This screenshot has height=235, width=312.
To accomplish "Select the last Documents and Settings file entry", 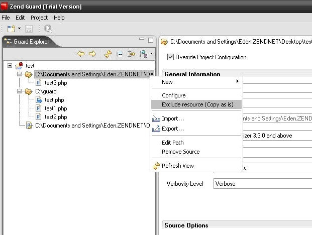I will [92, 126].
